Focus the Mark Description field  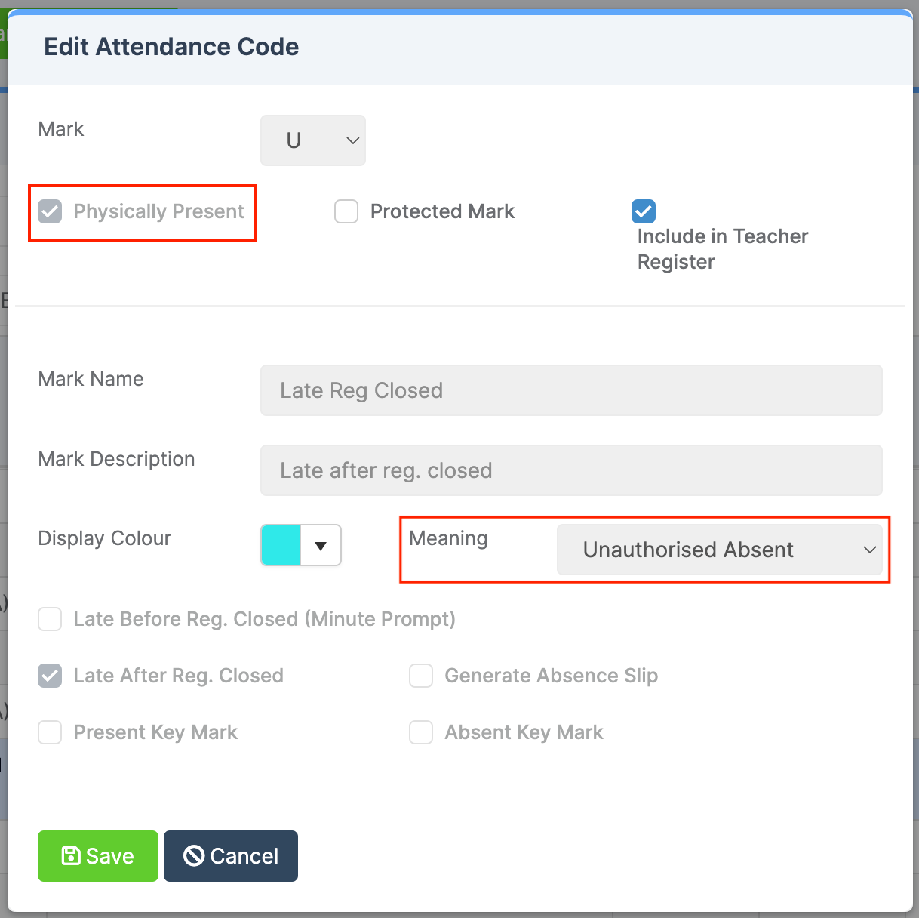click(571, 470)
